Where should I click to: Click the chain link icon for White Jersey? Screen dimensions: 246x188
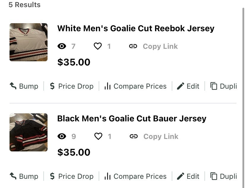click(133, 46)
